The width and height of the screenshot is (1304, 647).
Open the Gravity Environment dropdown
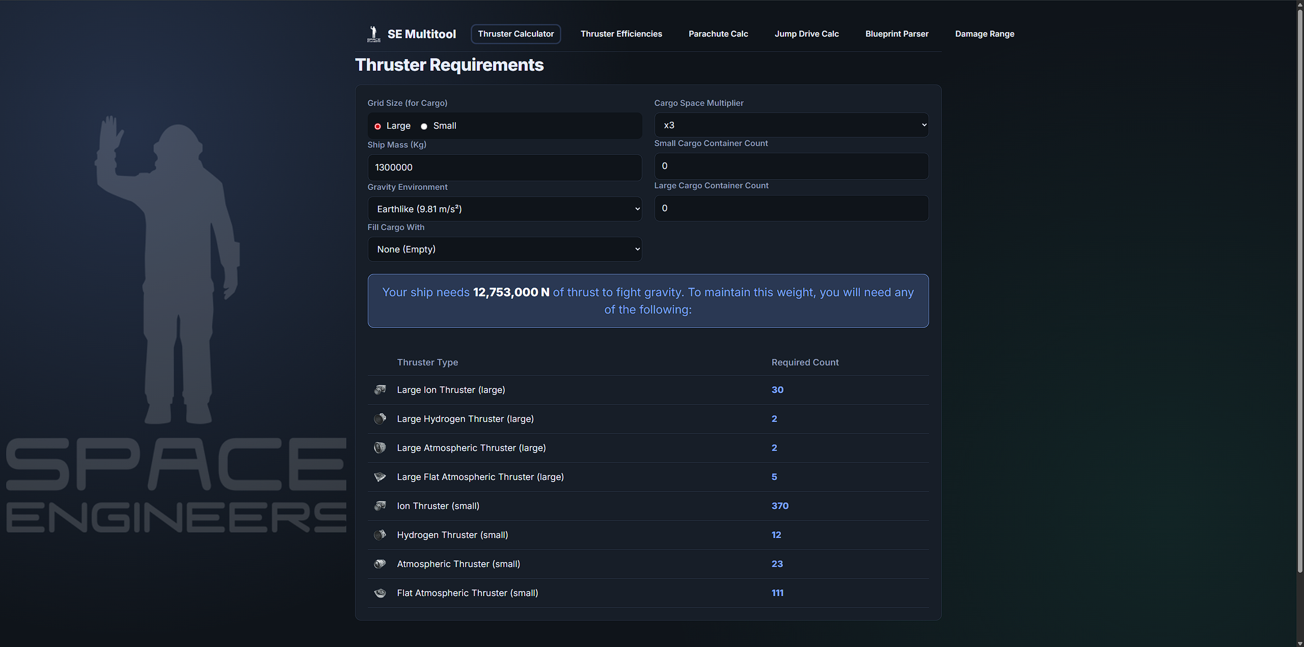pos(504,209)
